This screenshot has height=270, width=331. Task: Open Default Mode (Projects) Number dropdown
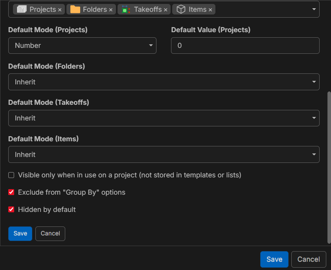[x=82, y=46]
